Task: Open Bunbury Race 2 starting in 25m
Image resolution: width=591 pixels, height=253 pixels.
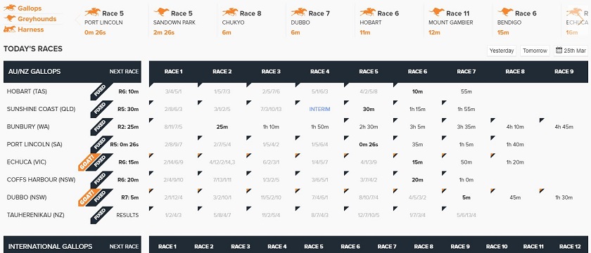Action: [222, 127]
